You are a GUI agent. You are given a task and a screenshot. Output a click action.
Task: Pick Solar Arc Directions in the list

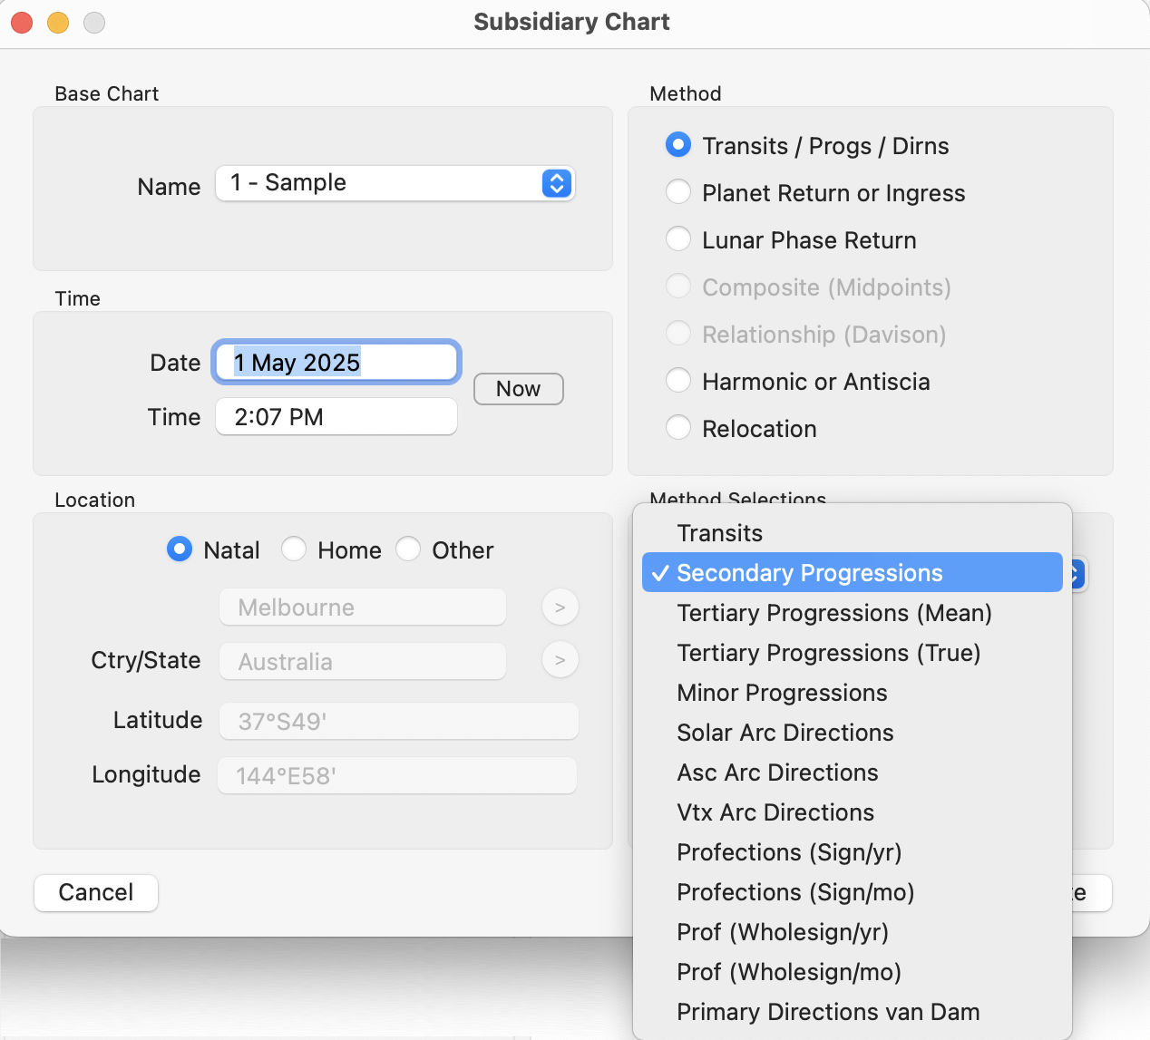[x=785, y=733]
